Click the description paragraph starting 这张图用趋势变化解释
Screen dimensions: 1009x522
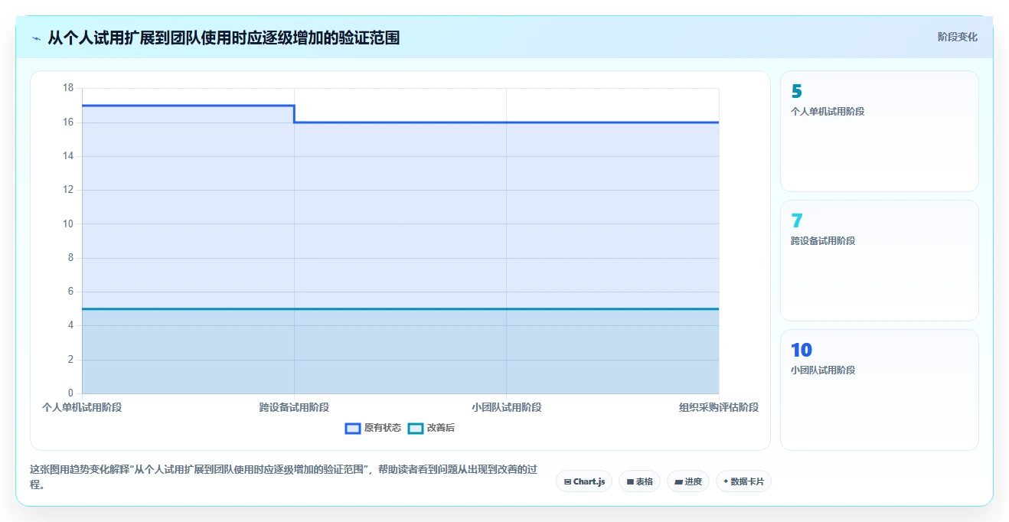click(283, 477)
